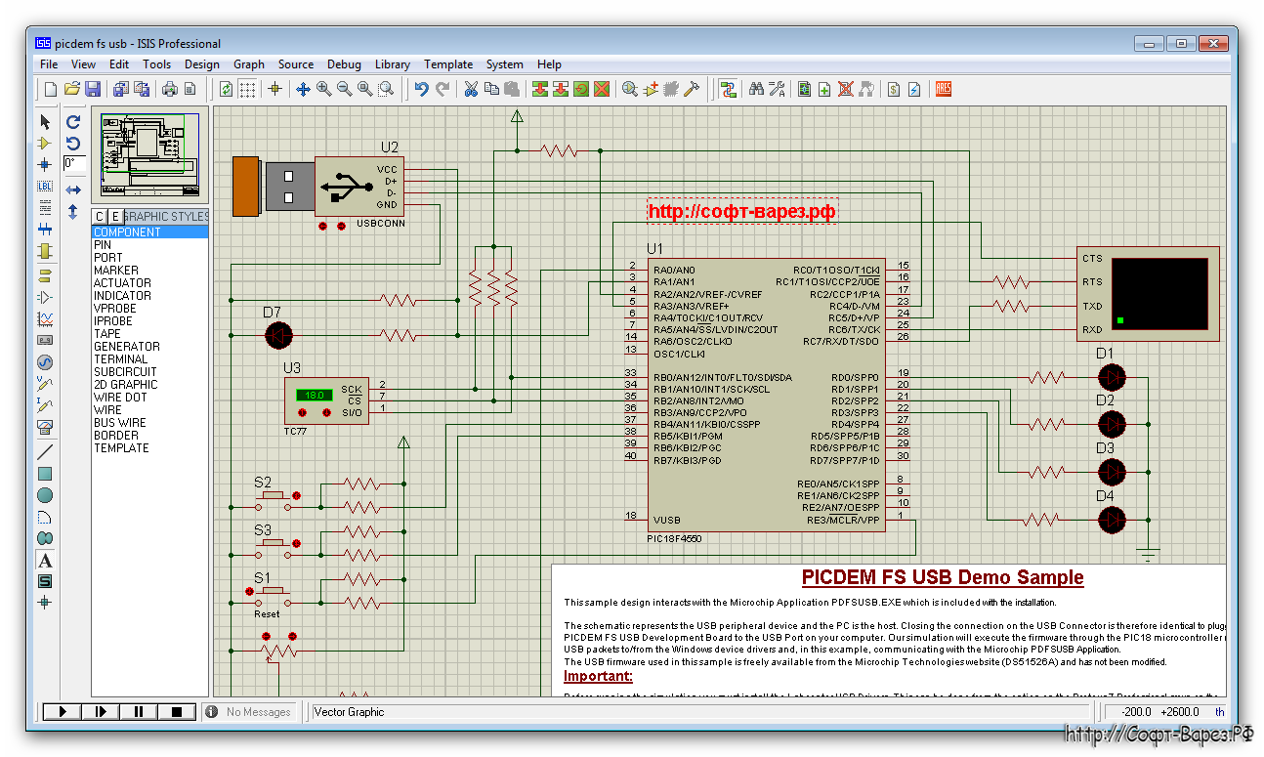1264x757 pixels.
Task: Activate Wire Label mode (LBL)
Action: coord(45,186)
